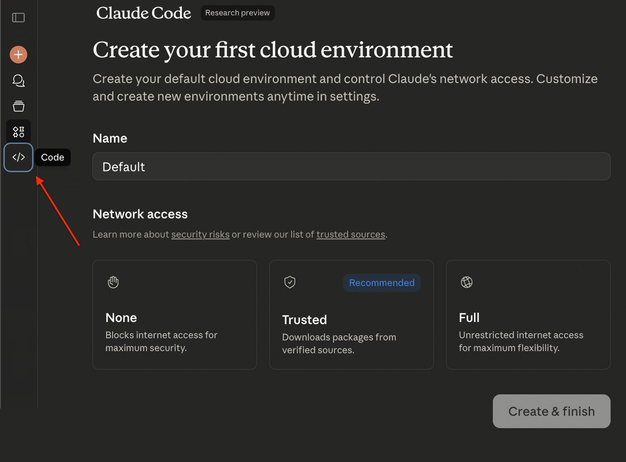Image resolution: width=626 pixels, height=462 pixels.
Task: Open the Artifacts shapes icon
Action: [x=18, y=132]
